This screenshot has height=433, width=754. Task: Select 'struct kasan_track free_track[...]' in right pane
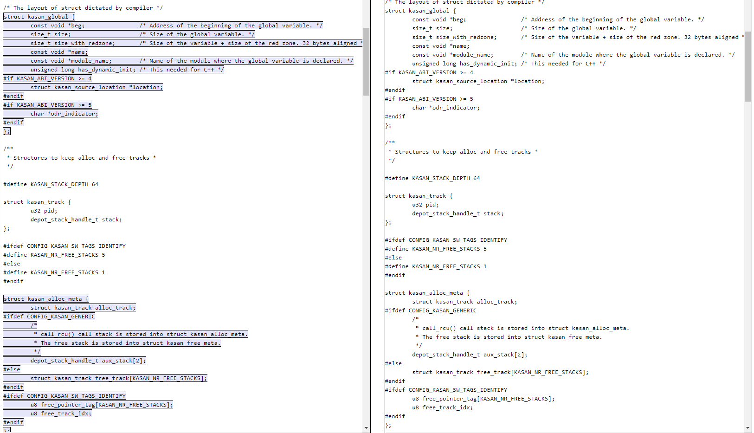pos(500,372)
